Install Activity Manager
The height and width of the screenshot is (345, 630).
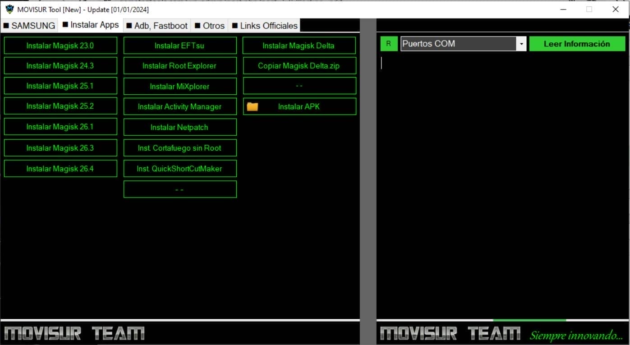coord(179,106)
